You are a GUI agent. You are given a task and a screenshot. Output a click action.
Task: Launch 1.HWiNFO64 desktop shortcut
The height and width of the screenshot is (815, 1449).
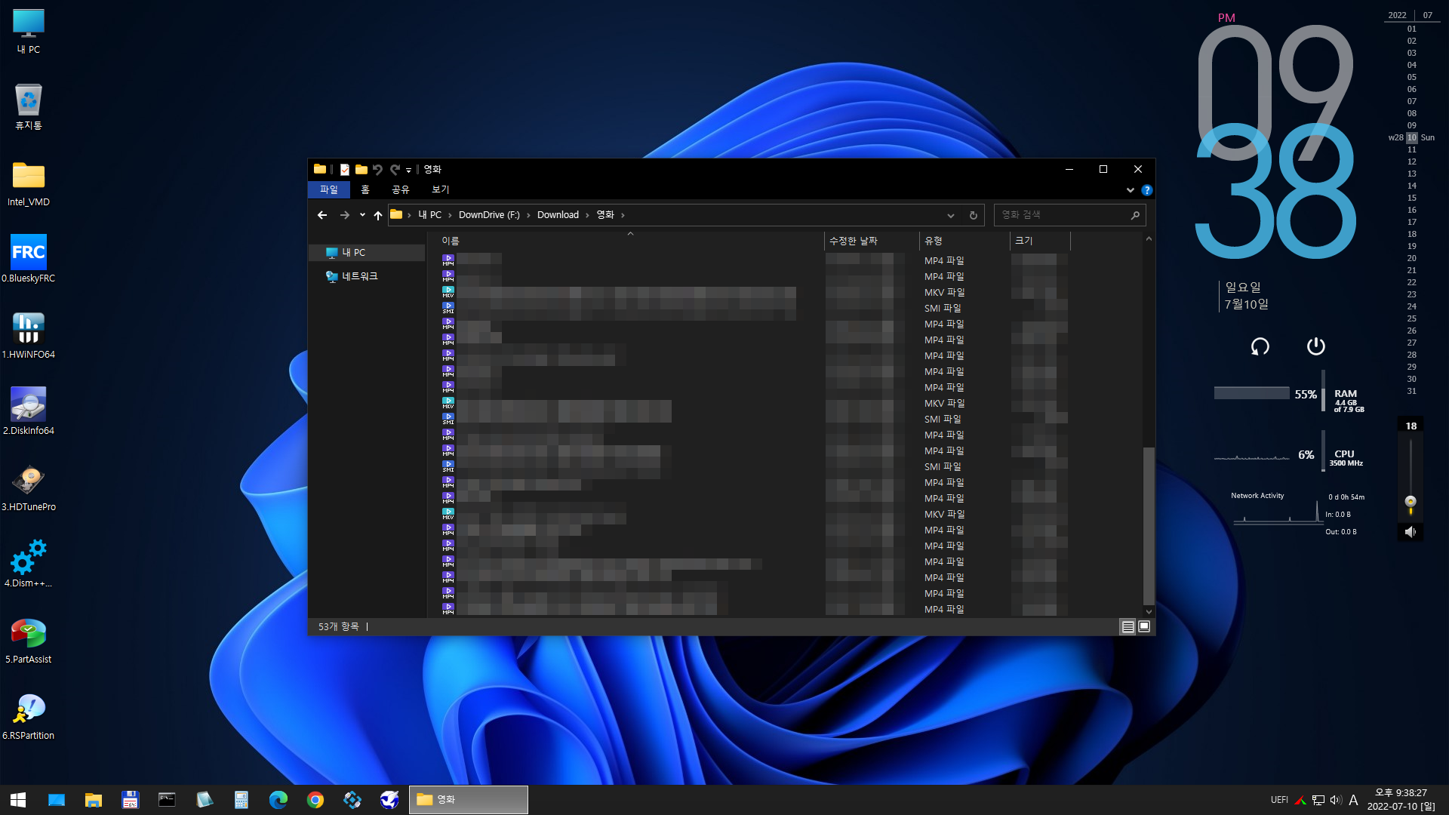29,336
